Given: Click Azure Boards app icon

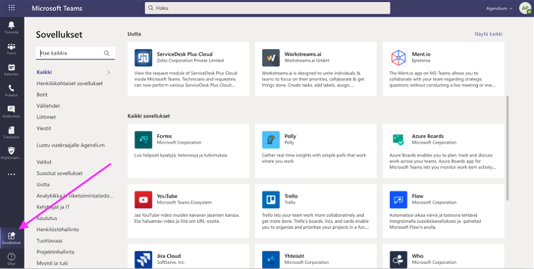Looking at the screenshot, I should (399, 139).
